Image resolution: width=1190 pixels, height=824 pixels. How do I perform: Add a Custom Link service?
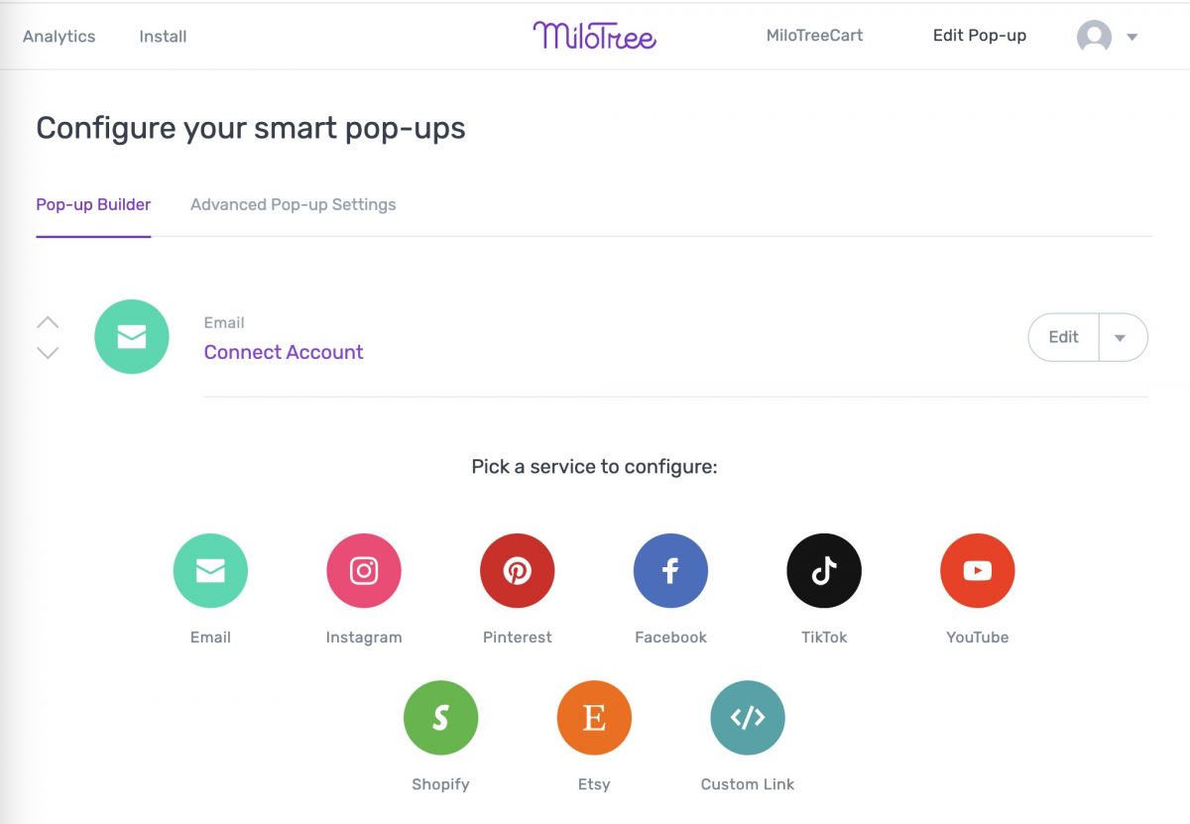(x=748, y=718)
